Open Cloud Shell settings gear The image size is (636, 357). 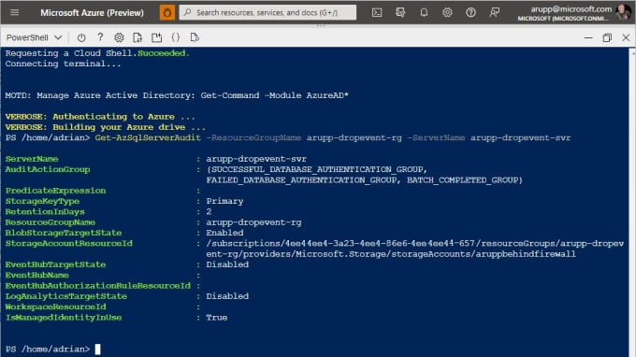(x=119, y=37)
